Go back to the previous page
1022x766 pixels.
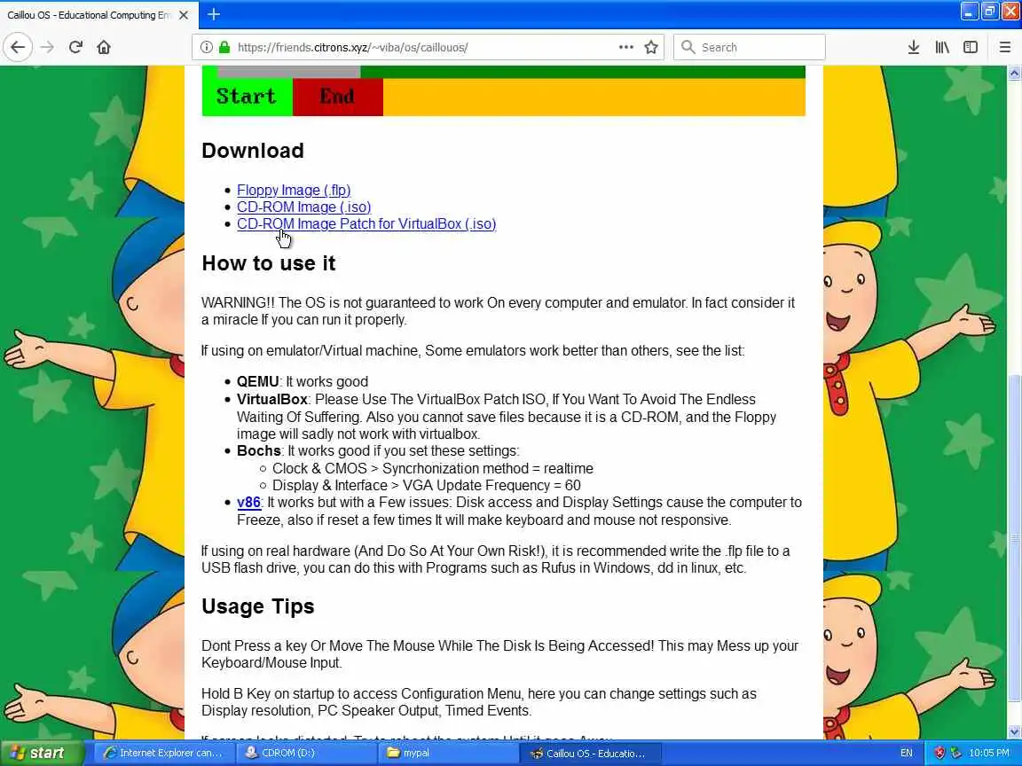18,47
